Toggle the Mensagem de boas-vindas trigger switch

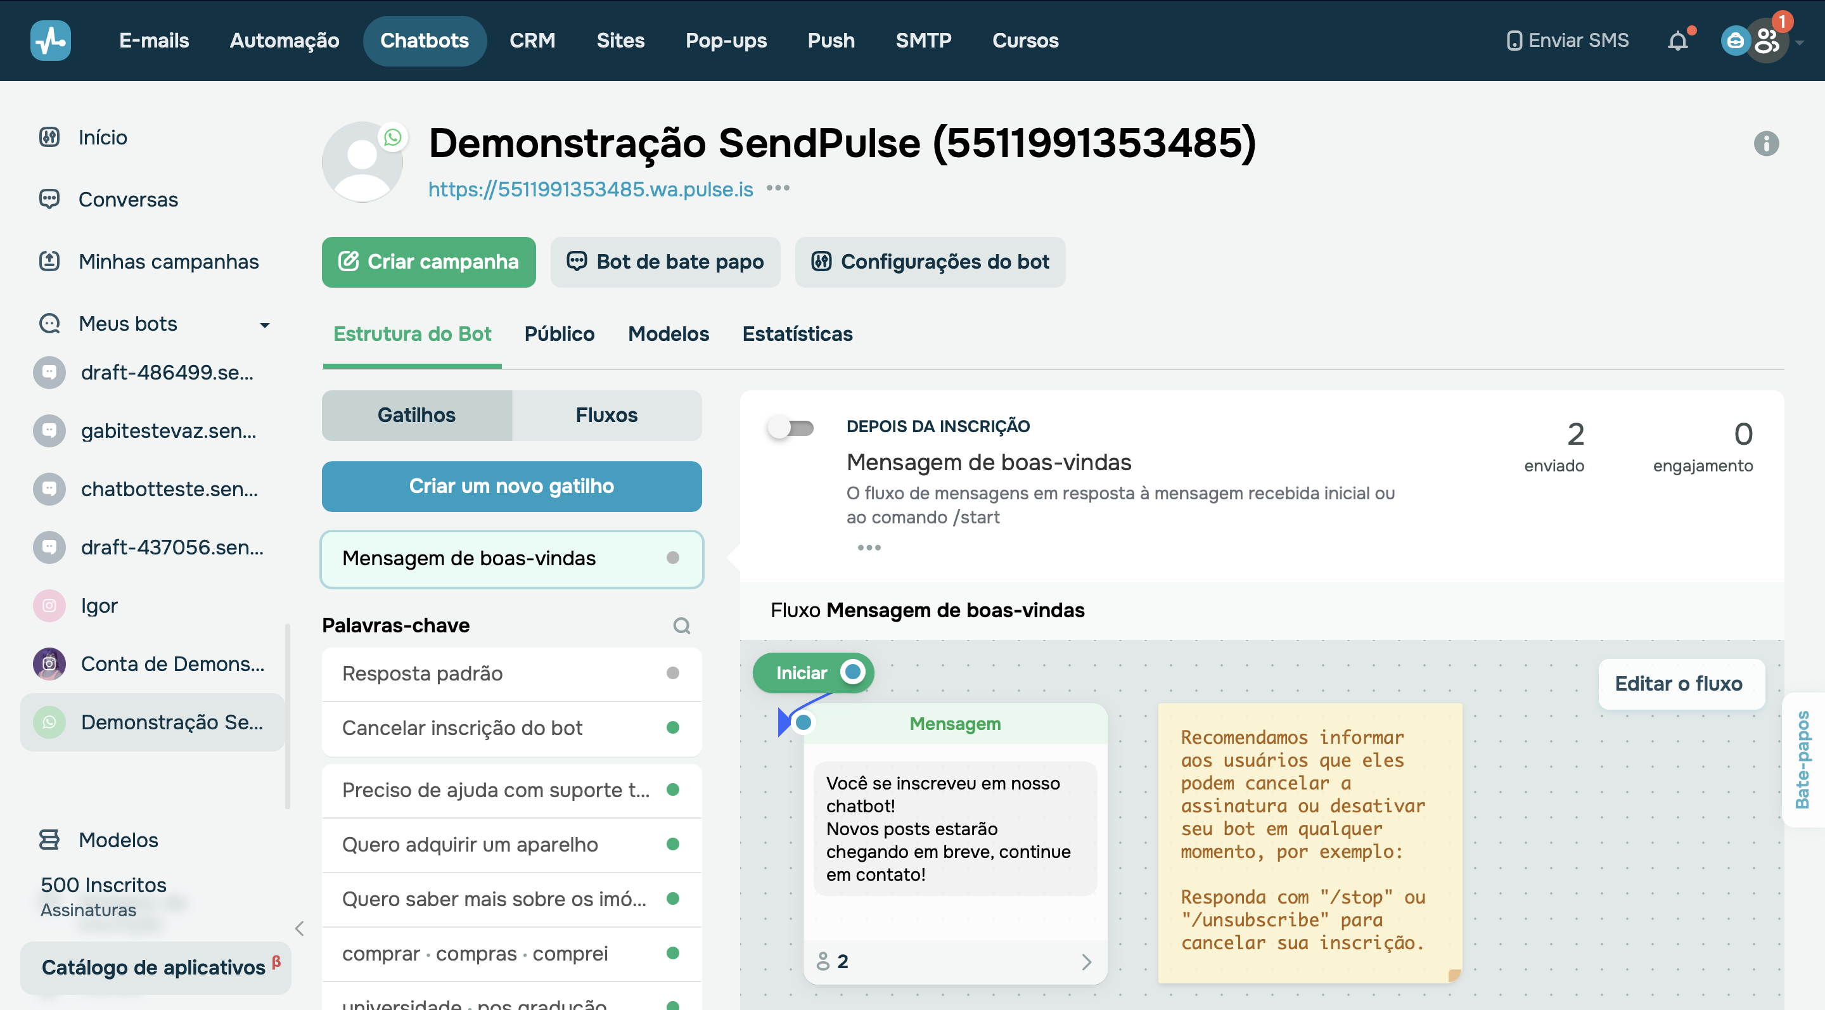click(791, 428)
